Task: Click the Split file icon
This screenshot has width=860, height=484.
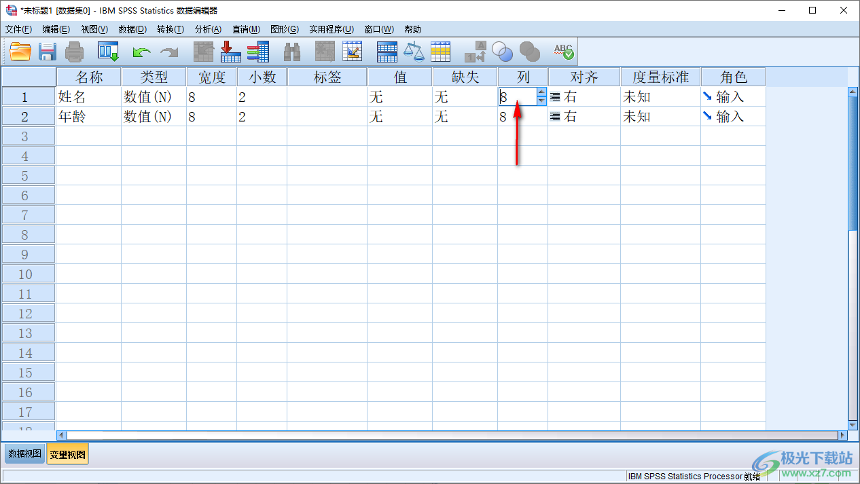Action: [387, 52]
